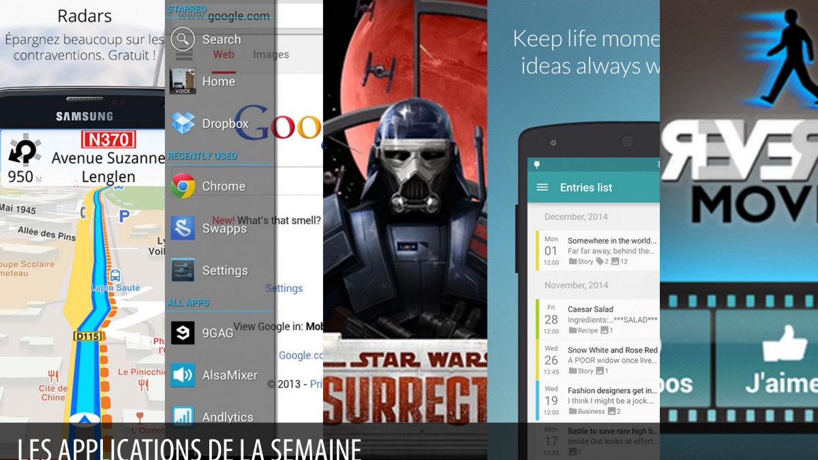The height and width of the screenshot is (460, 818).
Task: Switch to the Images tab
Action: (x=271, y=55)
